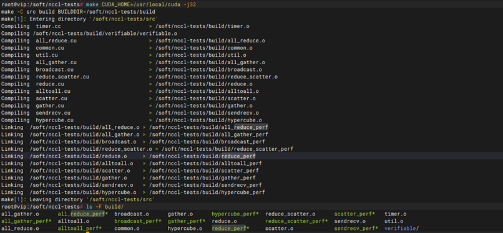Viewport: 503px width, 233px height.
Task: Click gather.cu source file name
Action: pyautogui.click(x=50, y=106)
